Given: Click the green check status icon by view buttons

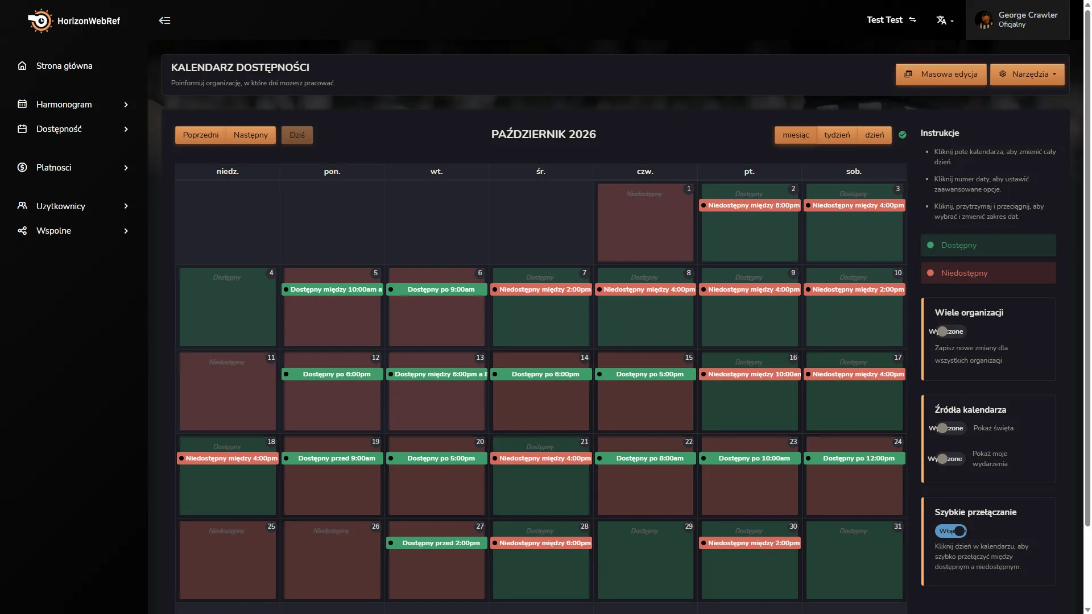Looking at the screenshot, I should point(903,135).
